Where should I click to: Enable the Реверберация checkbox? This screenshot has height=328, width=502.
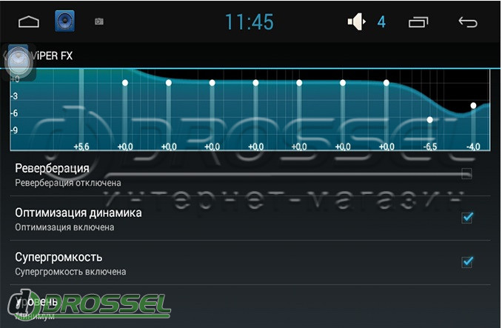pyautogui.click(x=466, y=173)
